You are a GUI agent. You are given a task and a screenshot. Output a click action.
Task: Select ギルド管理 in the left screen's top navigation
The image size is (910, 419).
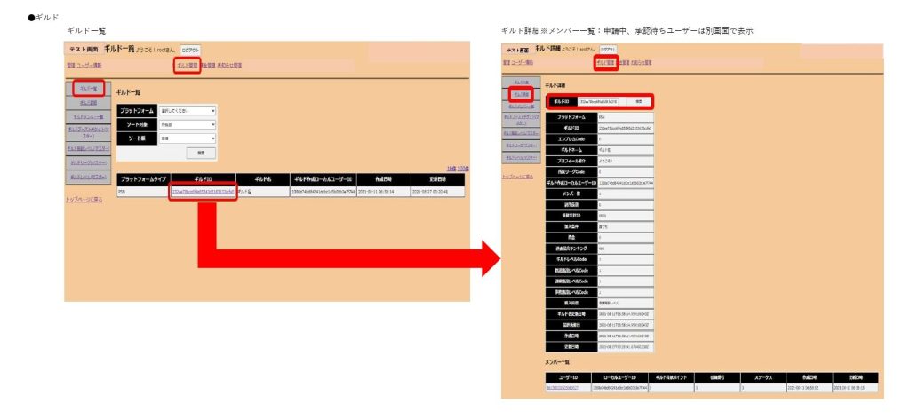186,66
